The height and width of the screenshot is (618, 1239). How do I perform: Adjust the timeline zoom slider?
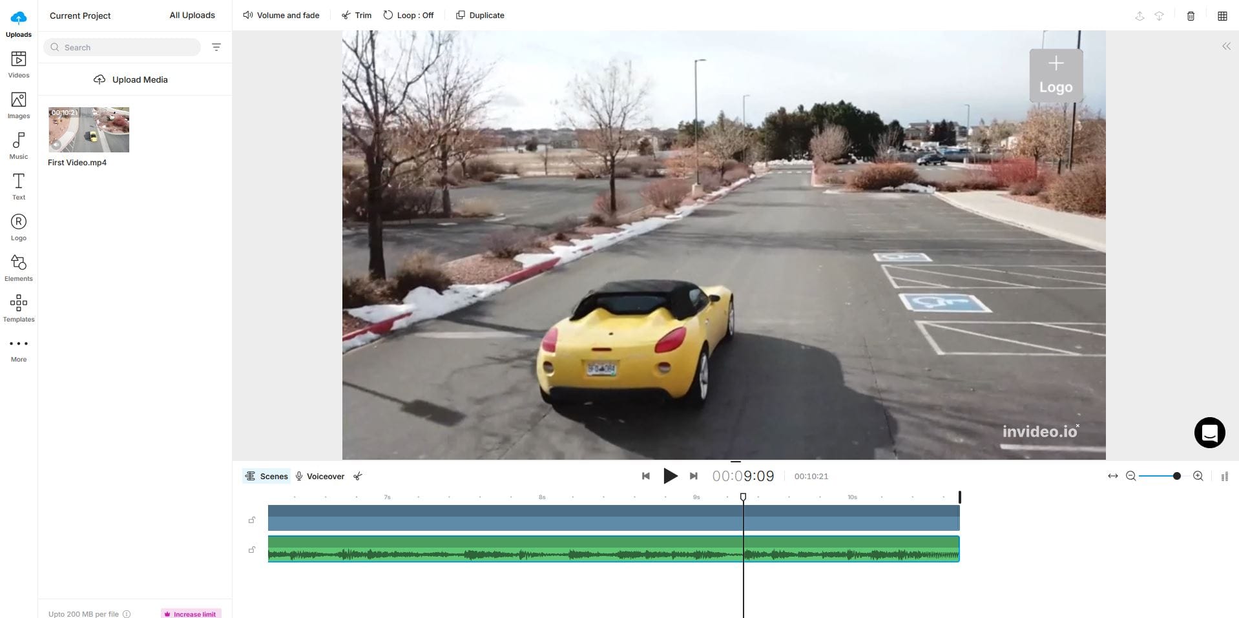1176,476
